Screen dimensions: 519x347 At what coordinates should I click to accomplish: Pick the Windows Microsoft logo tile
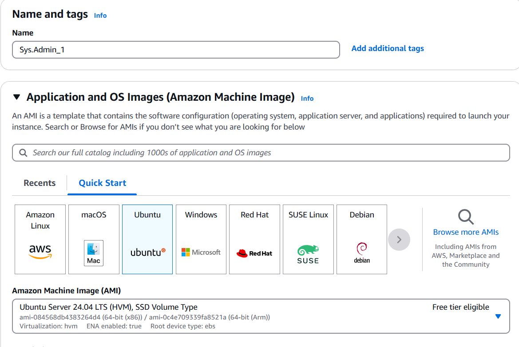click(x=201, y=239)
